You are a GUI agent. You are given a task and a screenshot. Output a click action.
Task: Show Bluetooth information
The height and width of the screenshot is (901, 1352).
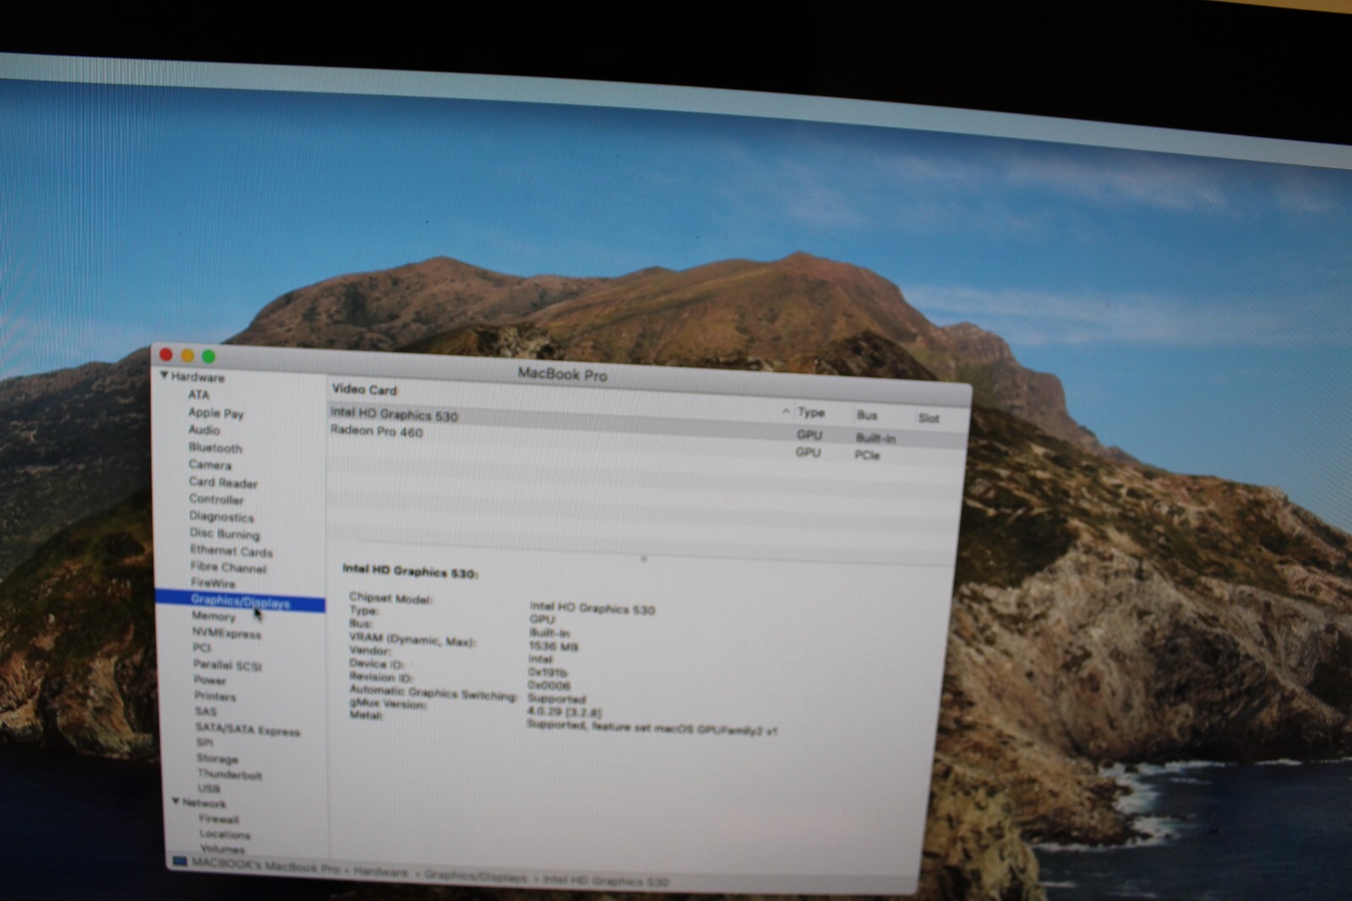[x=215, y=448]
